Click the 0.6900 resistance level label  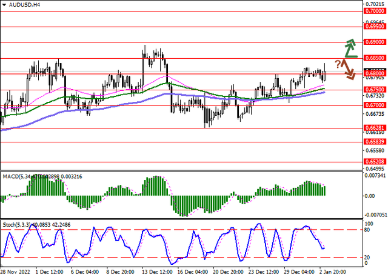[x=374, y=42]
